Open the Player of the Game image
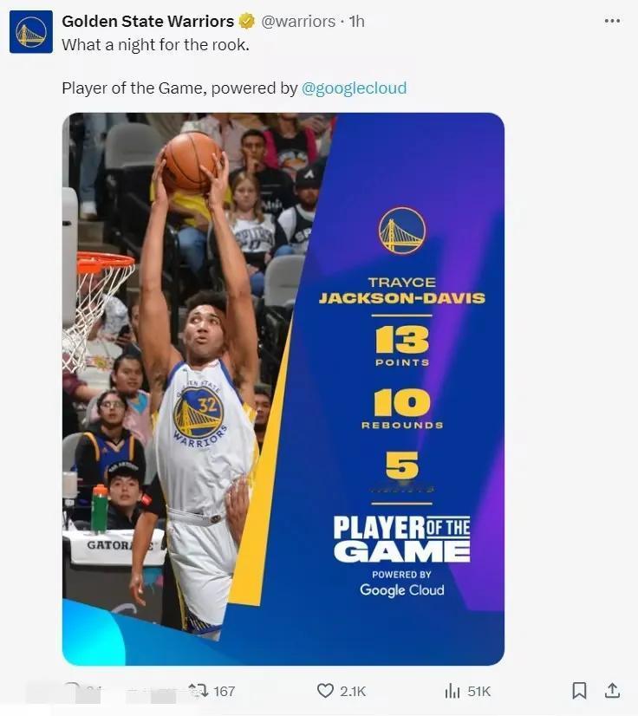The image size is (638, 716). pos(283,389)
